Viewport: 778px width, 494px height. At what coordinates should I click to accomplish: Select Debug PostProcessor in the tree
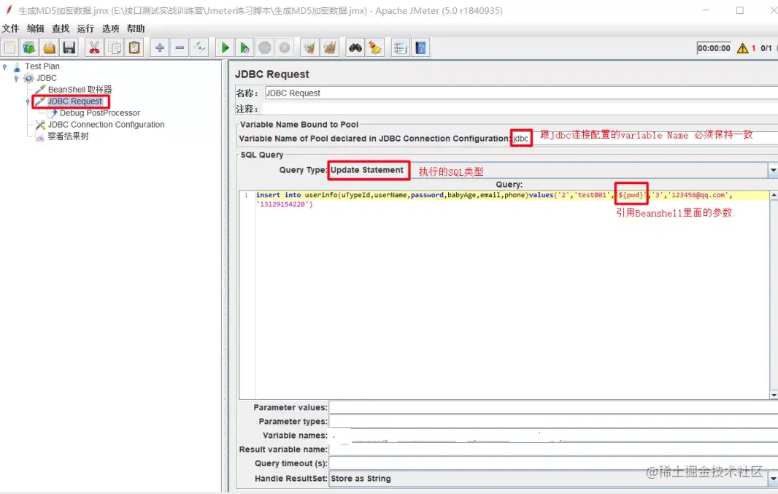point(100,113)
